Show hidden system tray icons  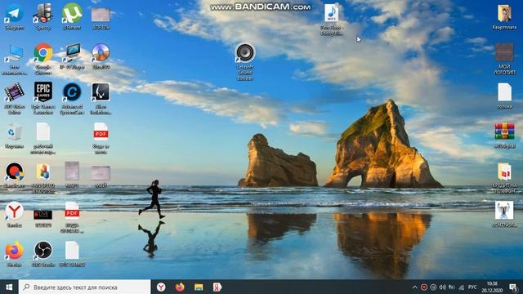coord(414,287)
